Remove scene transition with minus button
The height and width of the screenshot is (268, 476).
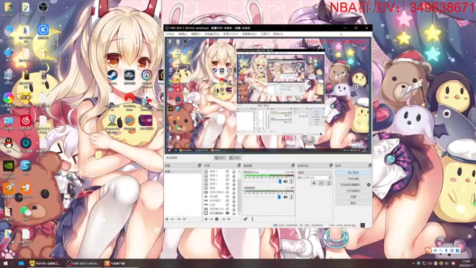tap(321, 183)
